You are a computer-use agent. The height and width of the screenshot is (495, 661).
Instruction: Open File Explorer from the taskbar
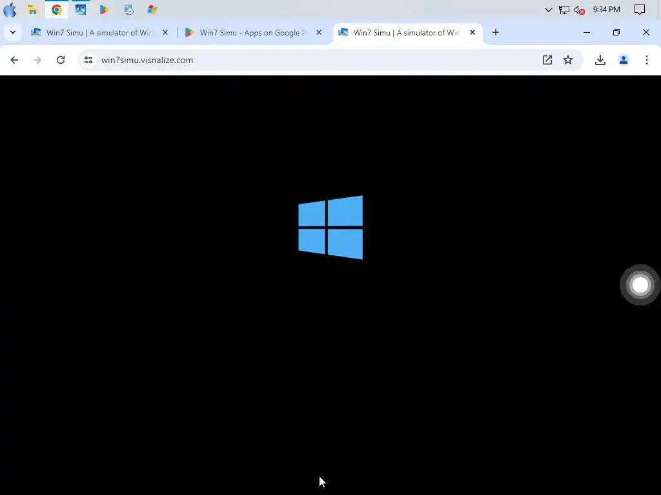pos(32,10)
